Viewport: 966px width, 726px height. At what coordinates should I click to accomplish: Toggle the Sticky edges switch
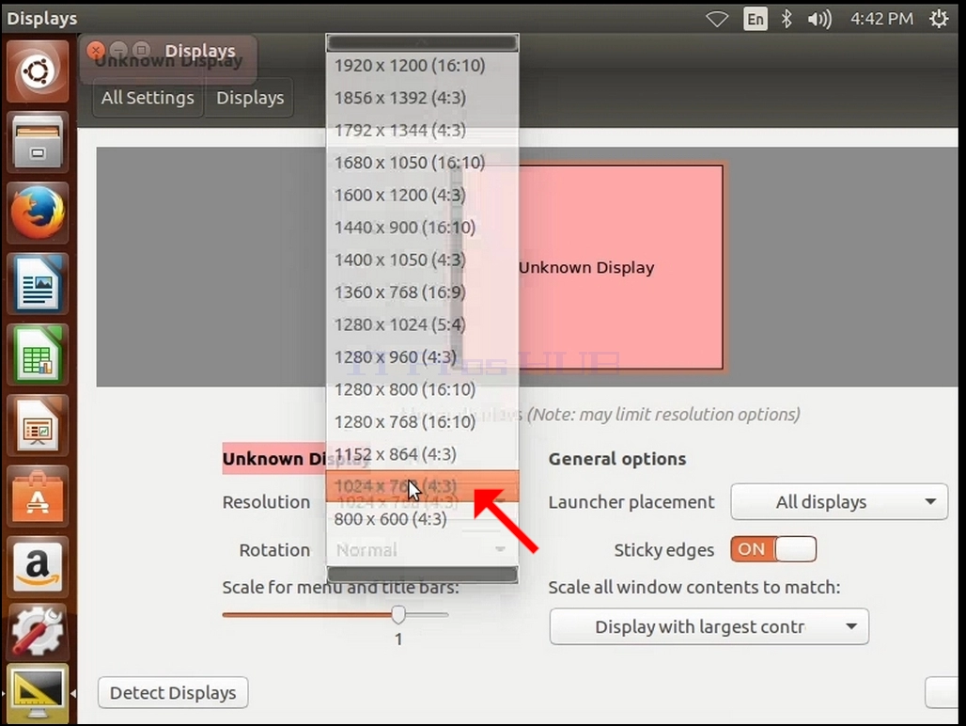click(x=773, y=549)
